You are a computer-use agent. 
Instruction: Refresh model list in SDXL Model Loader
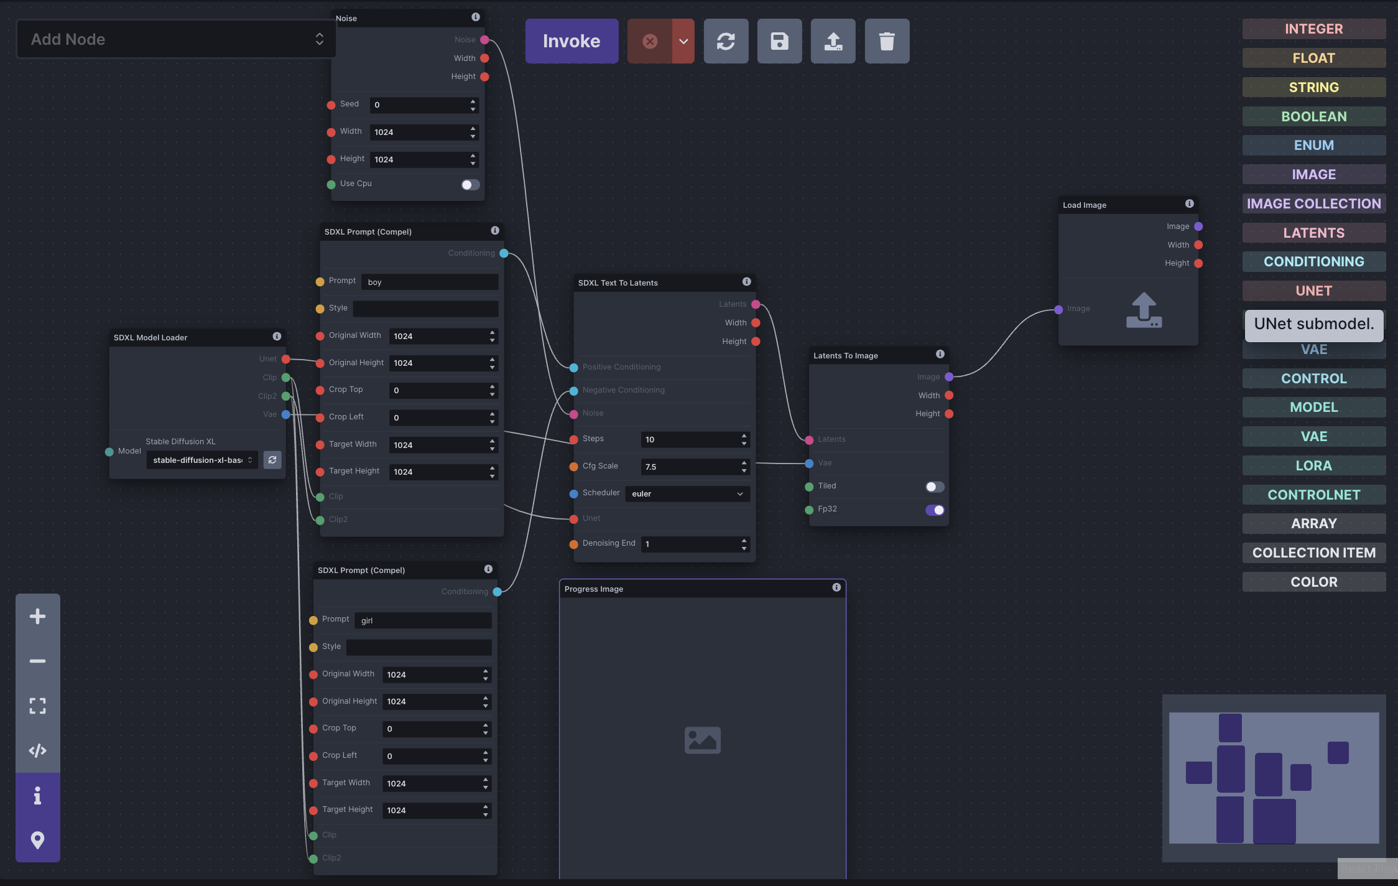click(272, 460)
